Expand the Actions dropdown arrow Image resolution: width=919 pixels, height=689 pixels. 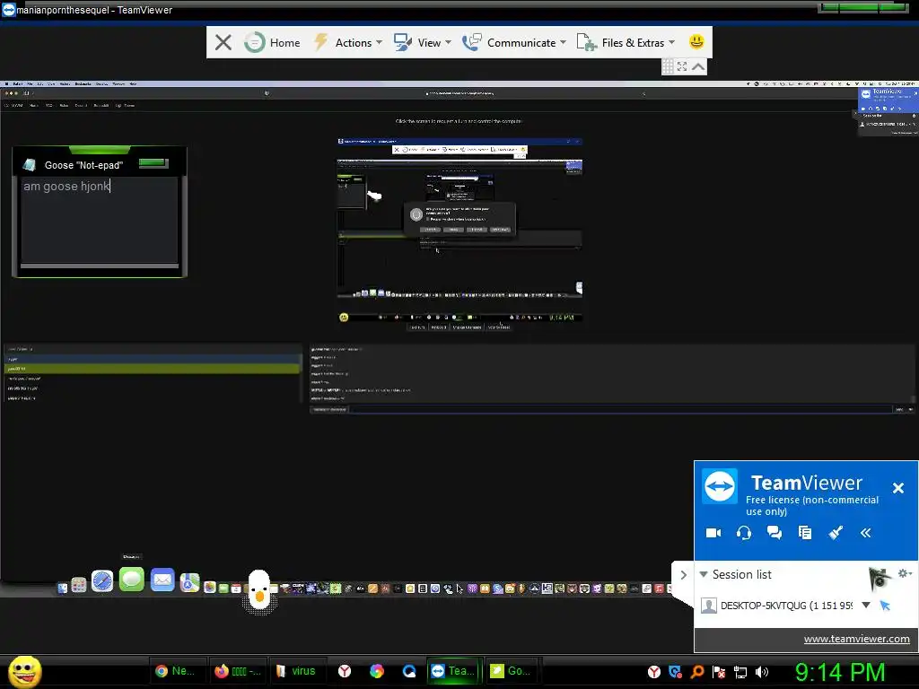point(380,42)
